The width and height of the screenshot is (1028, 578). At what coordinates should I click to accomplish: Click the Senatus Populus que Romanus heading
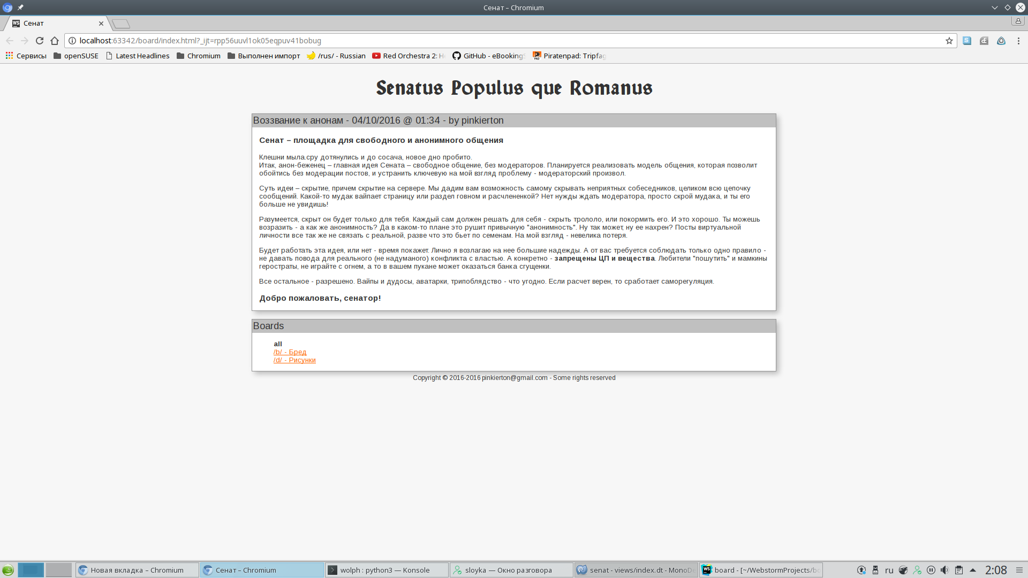(x=514, y=88)
